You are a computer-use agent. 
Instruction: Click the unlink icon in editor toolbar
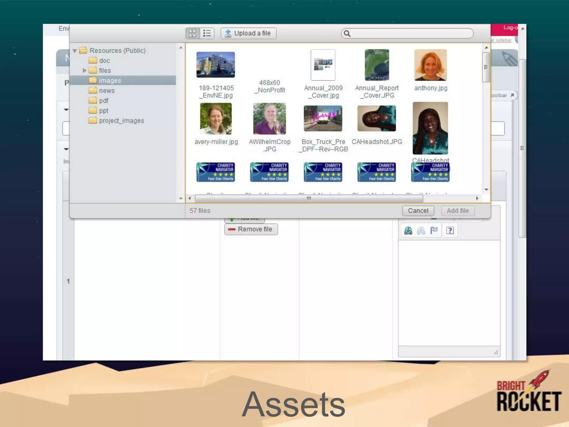(421, 230)
